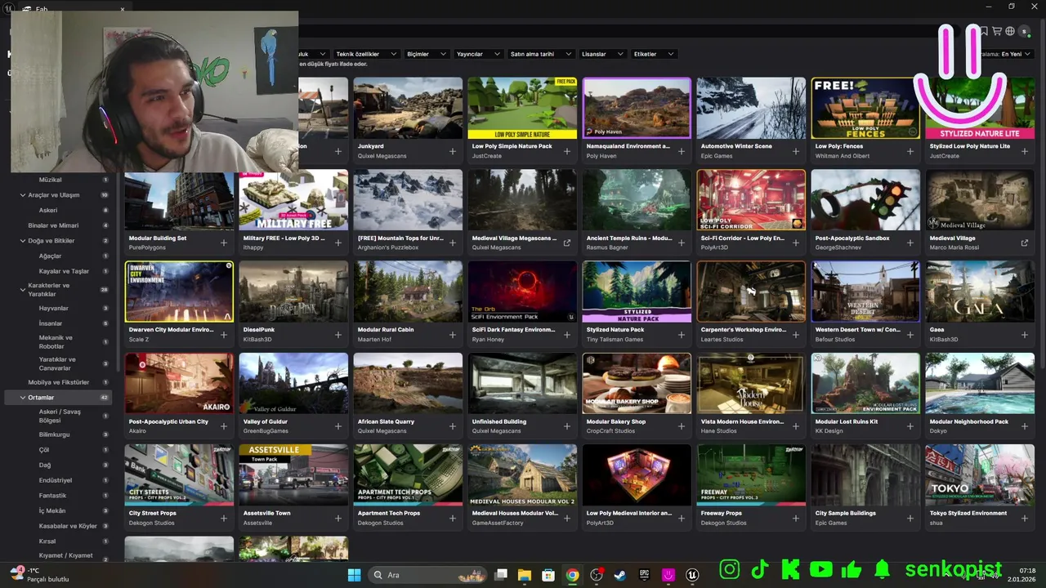Click plus icon on Post-Apocalyptic Sandbox card
The width and height of the screenshot is (1046, 588).
click(910, 243)
